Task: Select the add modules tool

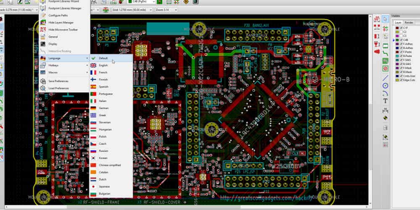Action: (385, 45)
